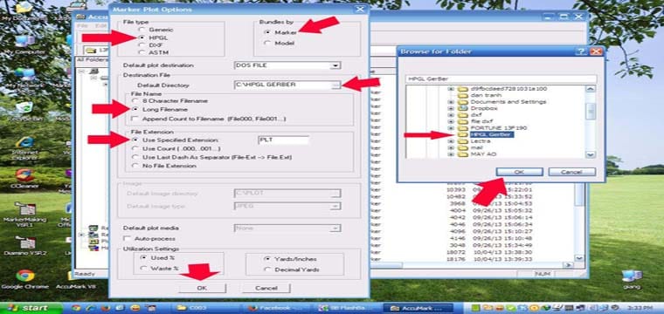Open My Computer desktop icon
664x314 pixels.
click(24, 44)
